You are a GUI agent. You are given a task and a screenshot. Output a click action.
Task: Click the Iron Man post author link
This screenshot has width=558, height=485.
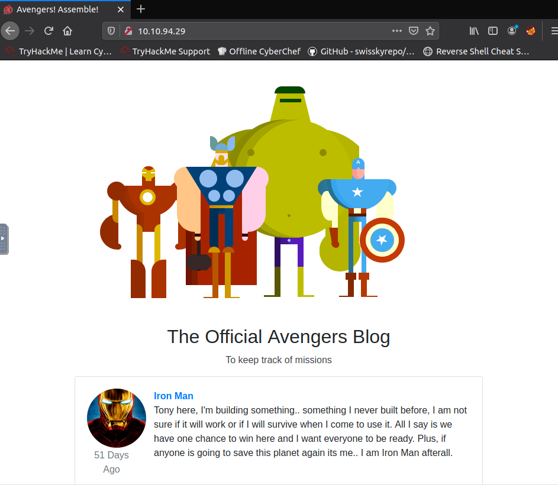[173, 396]
